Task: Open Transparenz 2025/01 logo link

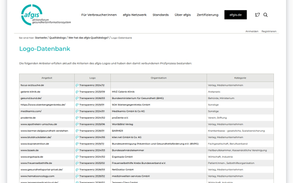Action: tap(92, 105)
